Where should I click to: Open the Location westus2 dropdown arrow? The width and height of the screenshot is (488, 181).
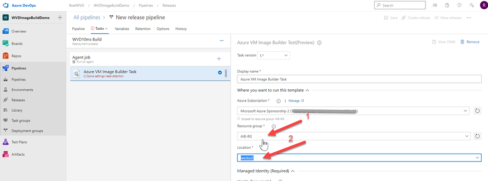(x=477, y=158)
